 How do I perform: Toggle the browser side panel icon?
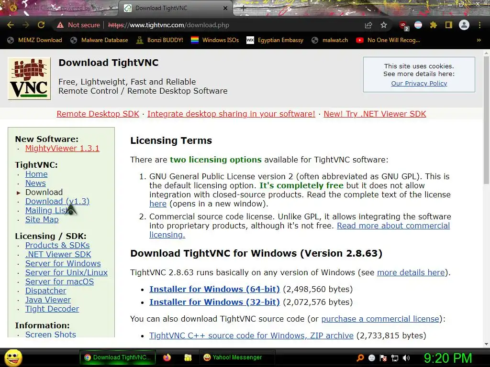(x=449, y=25)
